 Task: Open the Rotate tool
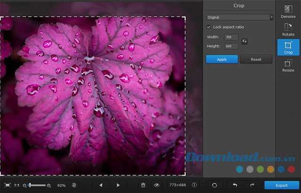(x=288, y=29)
